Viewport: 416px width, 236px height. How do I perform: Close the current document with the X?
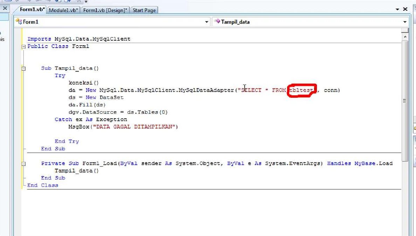(405, 9)
